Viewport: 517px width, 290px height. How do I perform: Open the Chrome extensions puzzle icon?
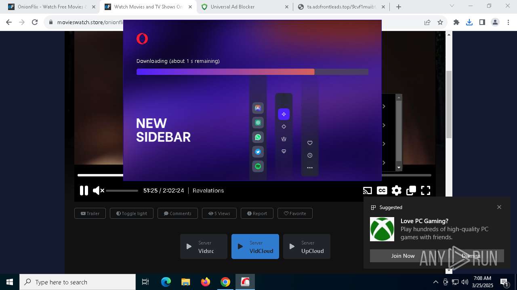456,23
